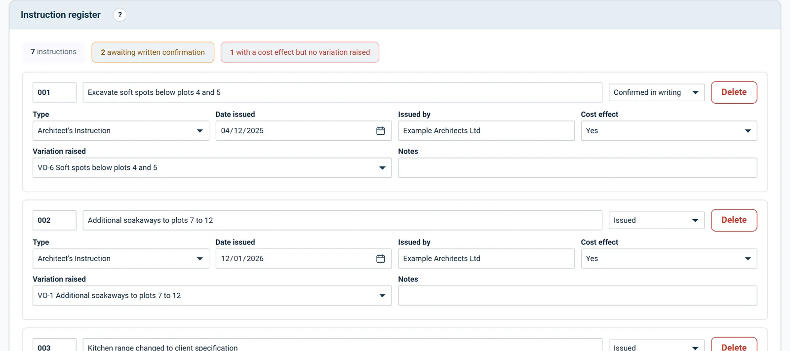Open calendar picker for instruction 002 date

coord(380,259)
